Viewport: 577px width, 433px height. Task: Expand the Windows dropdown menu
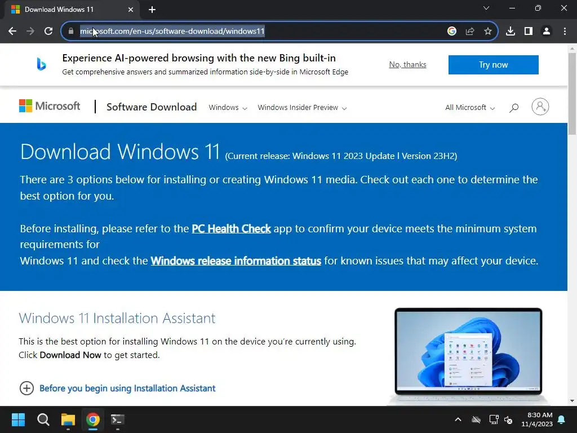[x=228, y=108]
